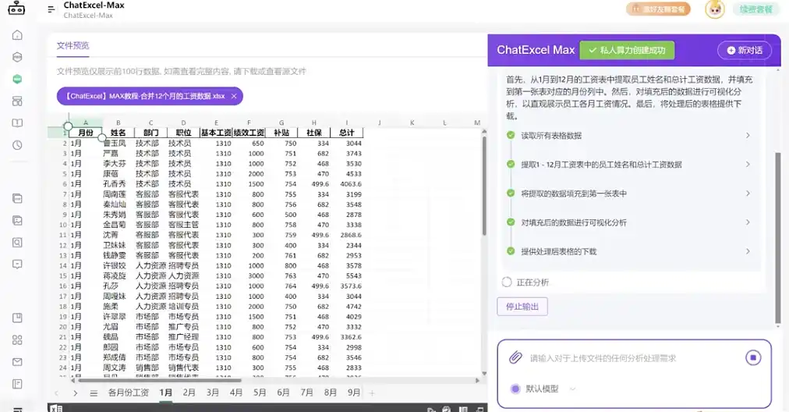Open the storefront icon in sidebar
This screenshot has height=412, width=789.
pyautogui.click(x=17, y=101)
